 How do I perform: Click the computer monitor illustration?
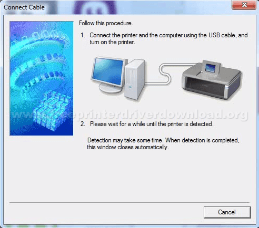pos(109,75)
